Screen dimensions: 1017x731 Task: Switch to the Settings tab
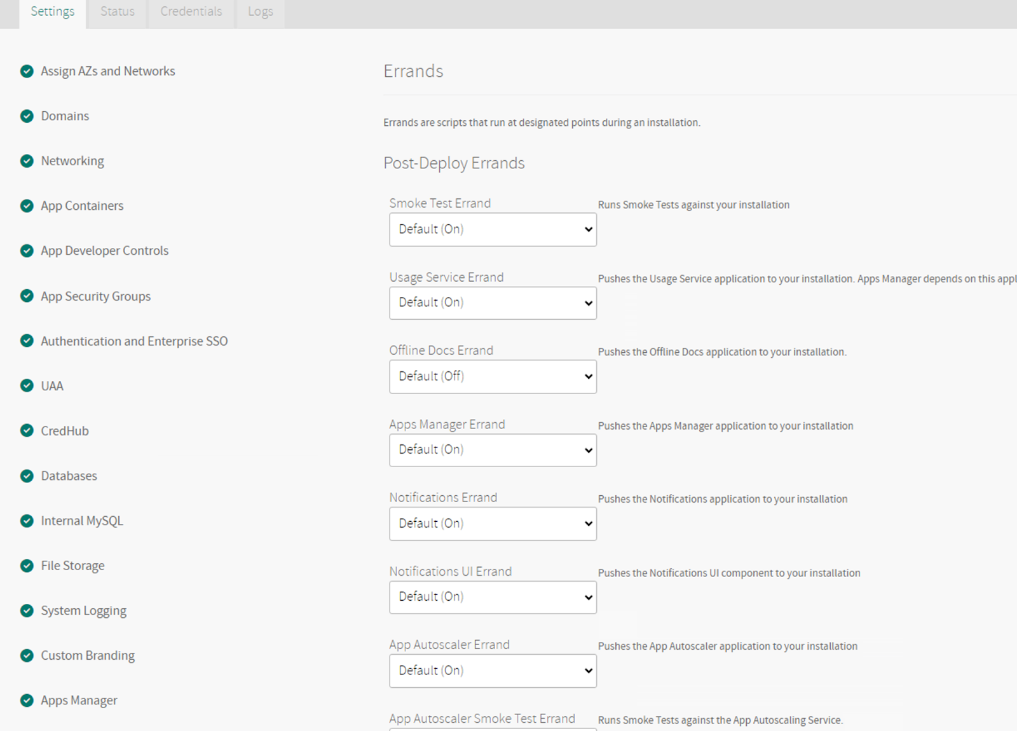(53, 12)
